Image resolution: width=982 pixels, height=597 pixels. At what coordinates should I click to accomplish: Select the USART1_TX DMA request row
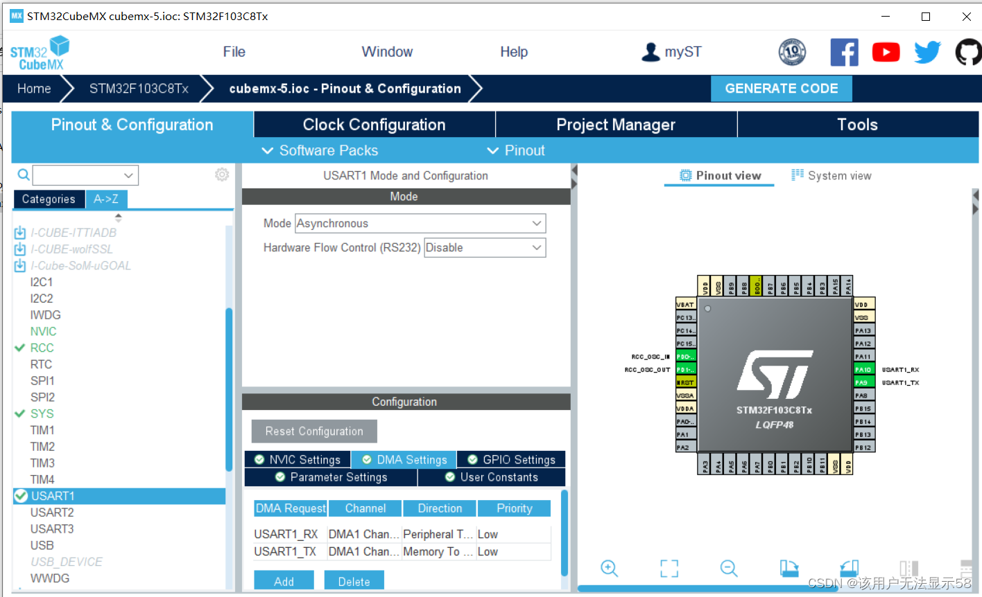[402, 551]
